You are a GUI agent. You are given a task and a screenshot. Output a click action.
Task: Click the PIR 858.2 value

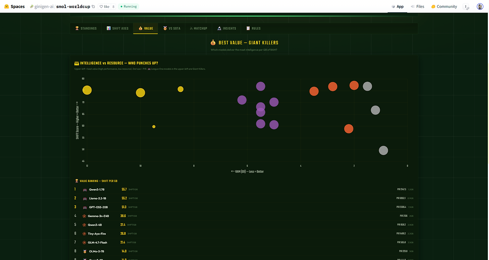402,225
